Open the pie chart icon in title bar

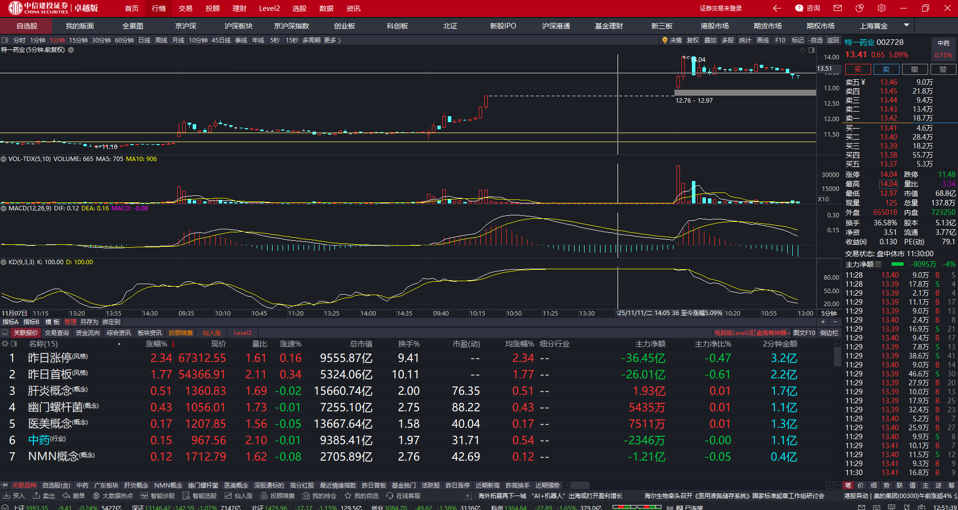point(860,8)
